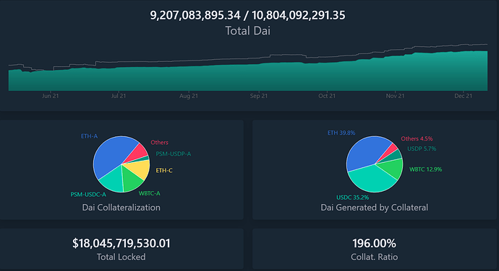Click the ETH-C legend label
This screenshot has height=271, width=499.
(x=164, y=170)
